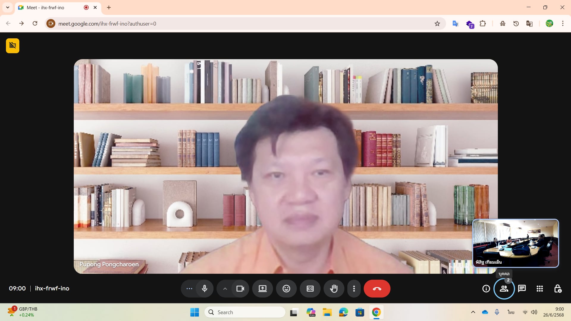571x321 pixels.
Task: Open the chat with everyone panel
Action: click(x=522, y=289)
